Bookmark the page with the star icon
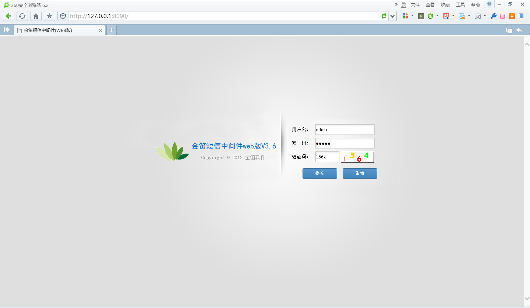Screen dimensions: 530x308 pyautogui.click(x=49, y=16)
